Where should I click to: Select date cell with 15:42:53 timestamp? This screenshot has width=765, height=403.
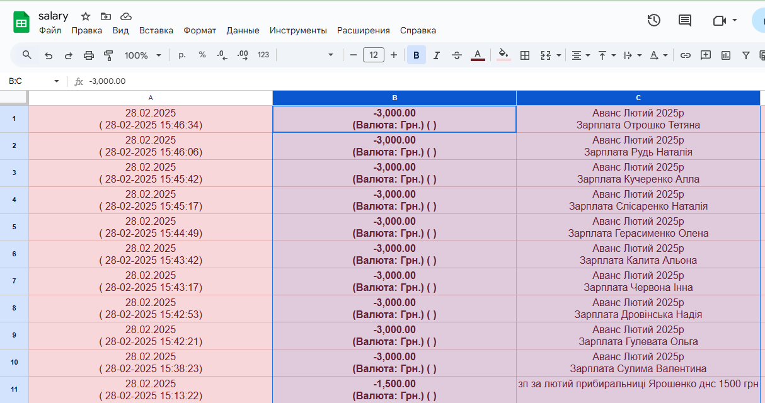click(151, 309)
